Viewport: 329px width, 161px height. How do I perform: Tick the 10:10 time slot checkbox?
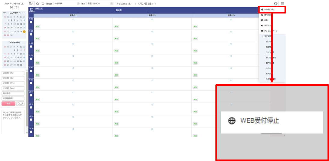31,108
